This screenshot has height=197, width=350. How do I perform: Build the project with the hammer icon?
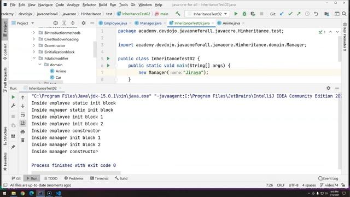point(178,14)
